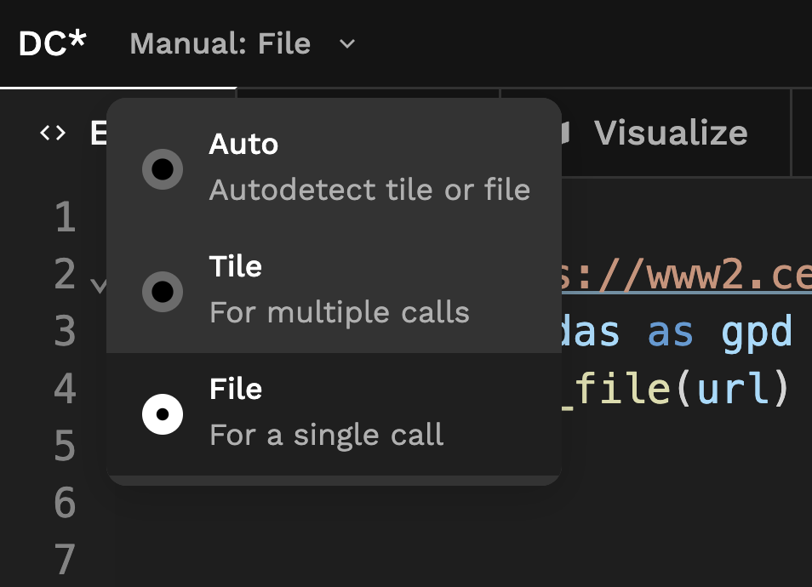Click the chevron beside Manual: File
Viewport: 812px width, 587px height.
tap(346, 44)
